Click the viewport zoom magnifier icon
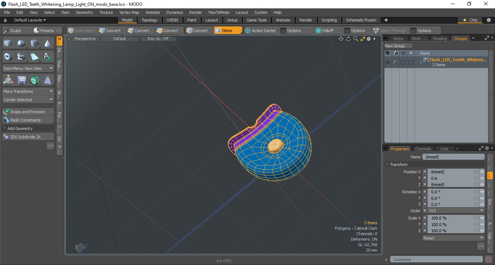495x265 pixels. [x=356, y=39]
